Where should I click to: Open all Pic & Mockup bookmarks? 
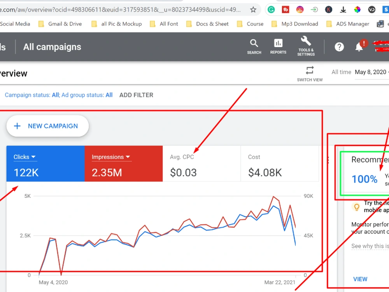point(117,24)
